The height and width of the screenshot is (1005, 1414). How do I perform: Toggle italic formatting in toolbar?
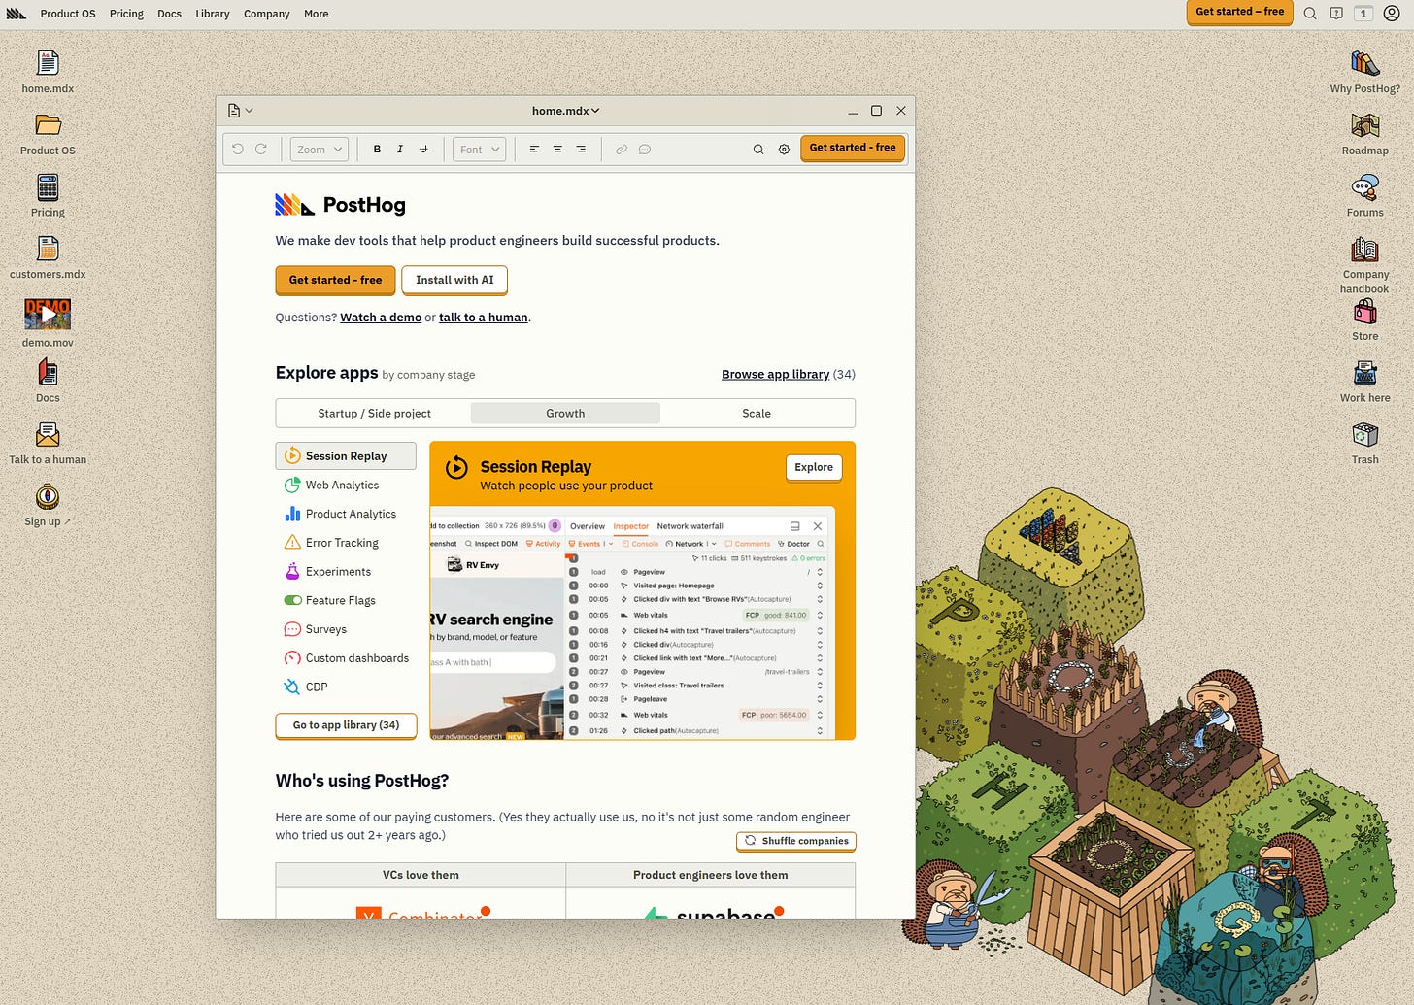coord(400,149)
